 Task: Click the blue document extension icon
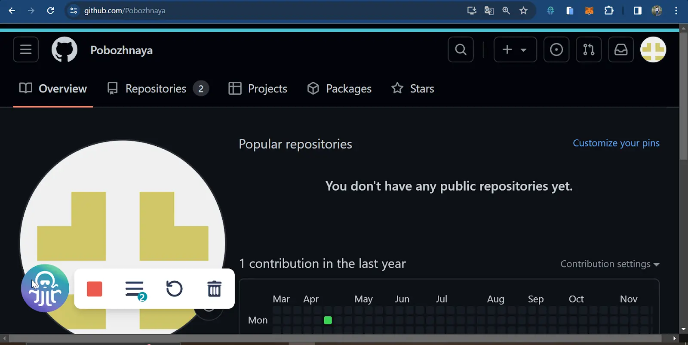[570, 11]
